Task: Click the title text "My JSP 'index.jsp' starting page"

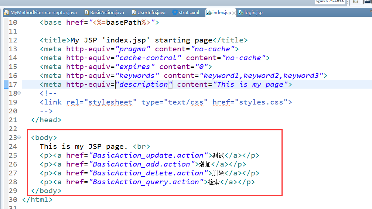Action: 141,40
